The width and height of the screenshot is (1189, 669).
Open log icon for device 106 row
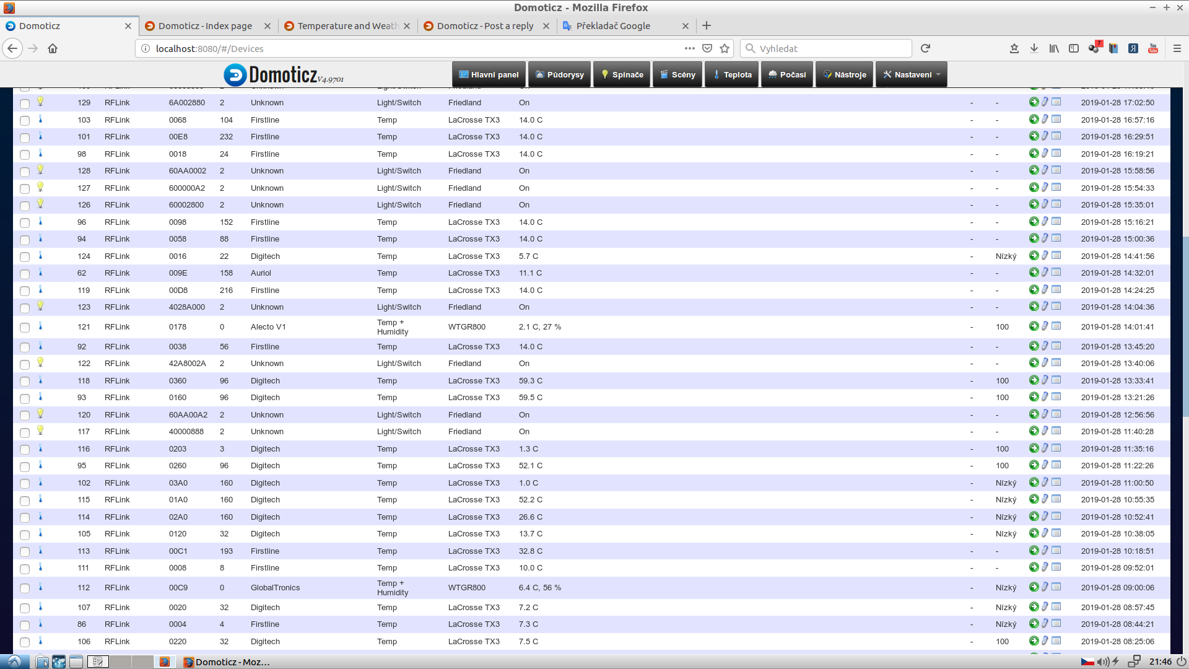(1056, 641)
